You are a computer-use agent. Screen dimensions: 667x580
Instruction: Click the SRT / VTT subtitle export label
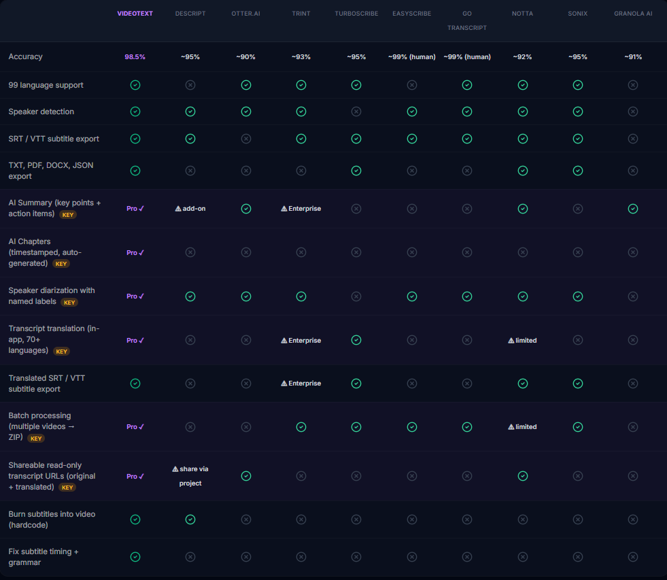(54, 139)
